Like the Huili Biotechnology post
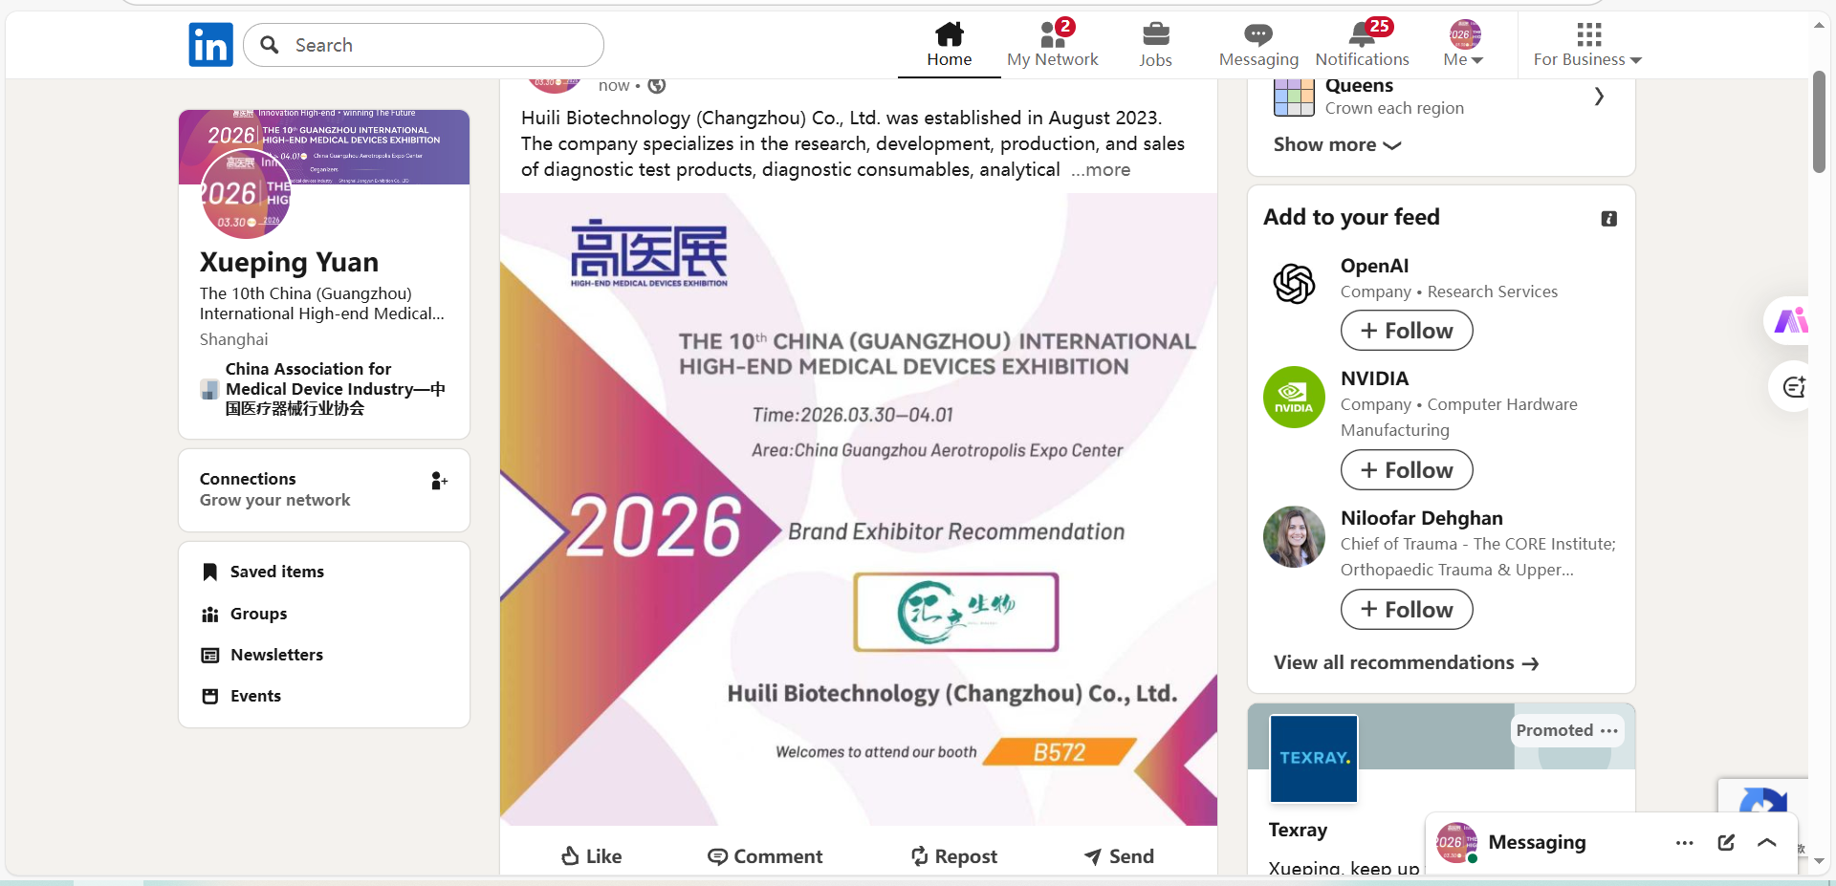The image size is (1836, 886). point(591,856)
